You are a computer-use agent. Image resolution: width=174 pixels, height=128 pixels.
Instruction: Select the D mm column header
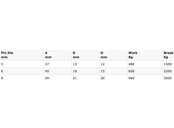(104, 55)
